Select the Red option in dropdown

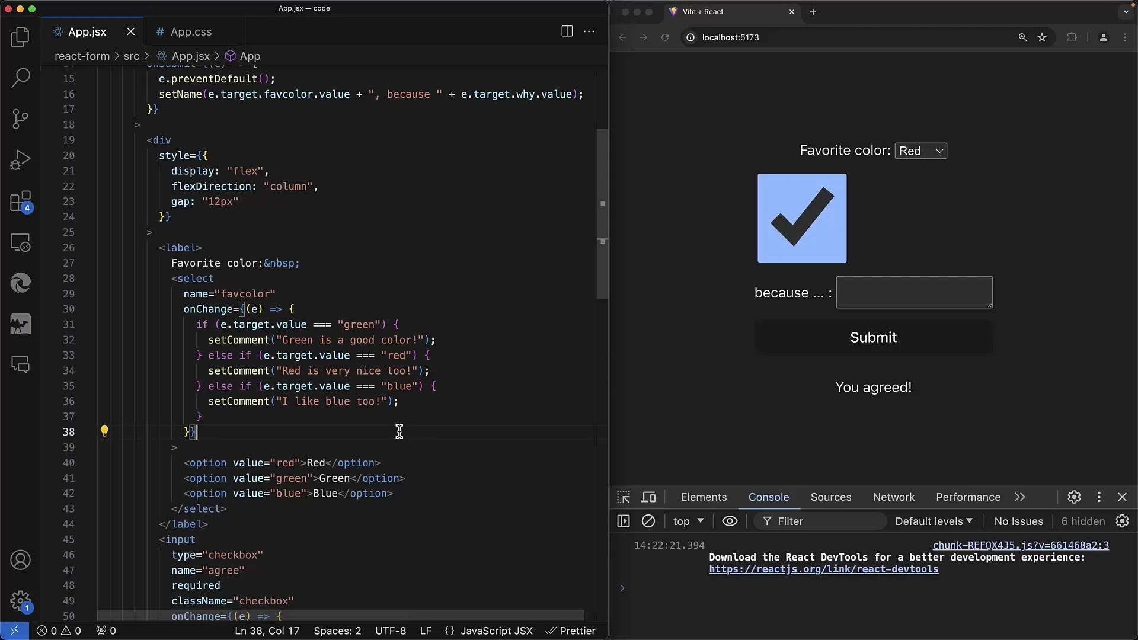920,150
